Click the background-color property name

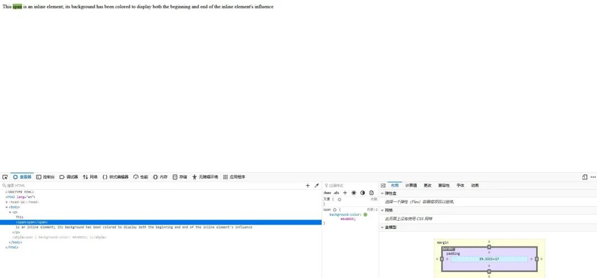[x=345, y=215]
